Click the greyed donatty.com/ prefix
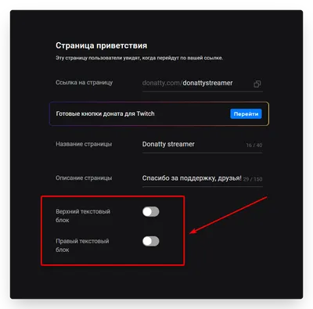The image size is (313, 309). pos(162,83)
